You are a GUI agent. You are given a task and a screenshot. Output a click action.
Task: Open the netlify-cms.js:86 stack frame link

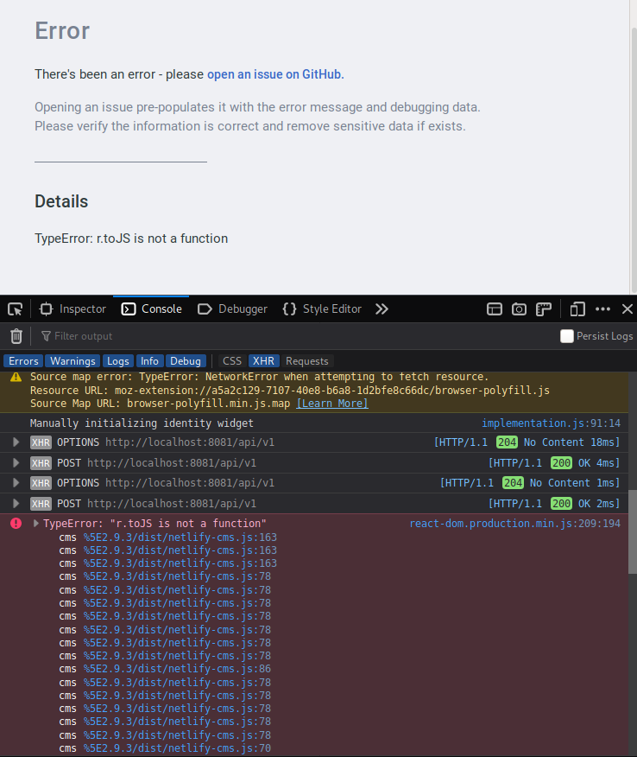177,669
